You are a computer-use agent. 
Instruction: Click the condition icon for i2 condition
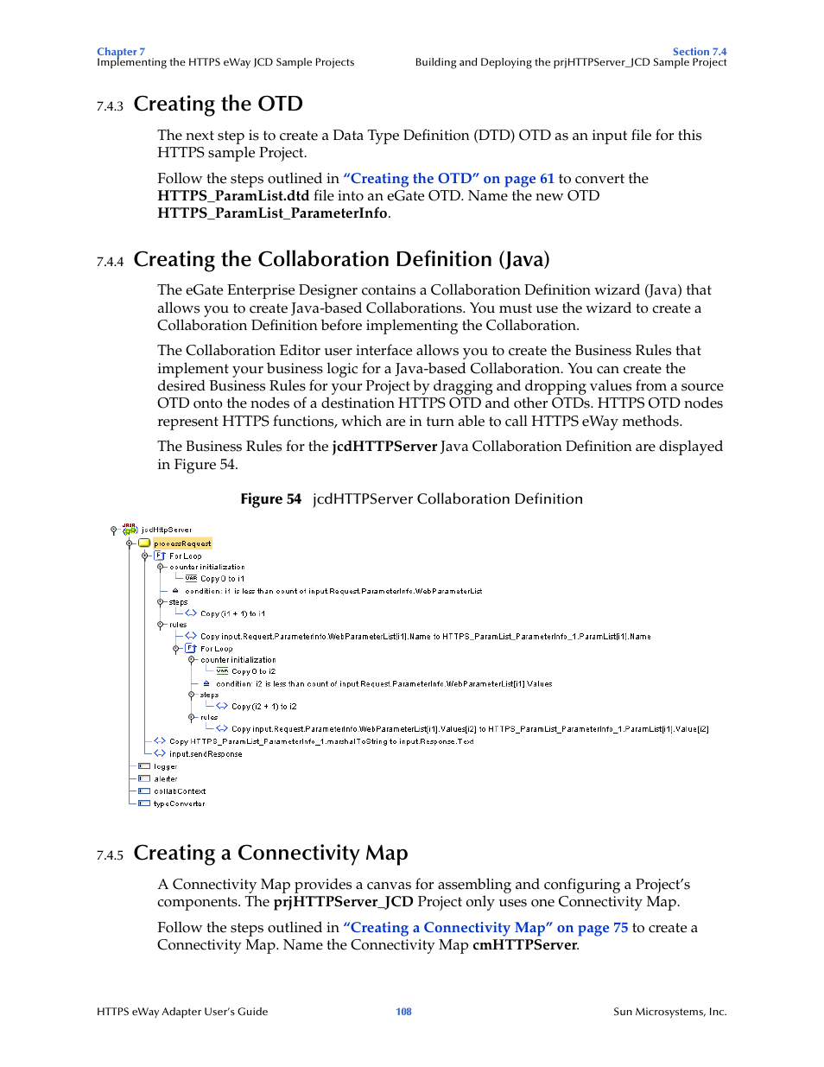point(206,683)
